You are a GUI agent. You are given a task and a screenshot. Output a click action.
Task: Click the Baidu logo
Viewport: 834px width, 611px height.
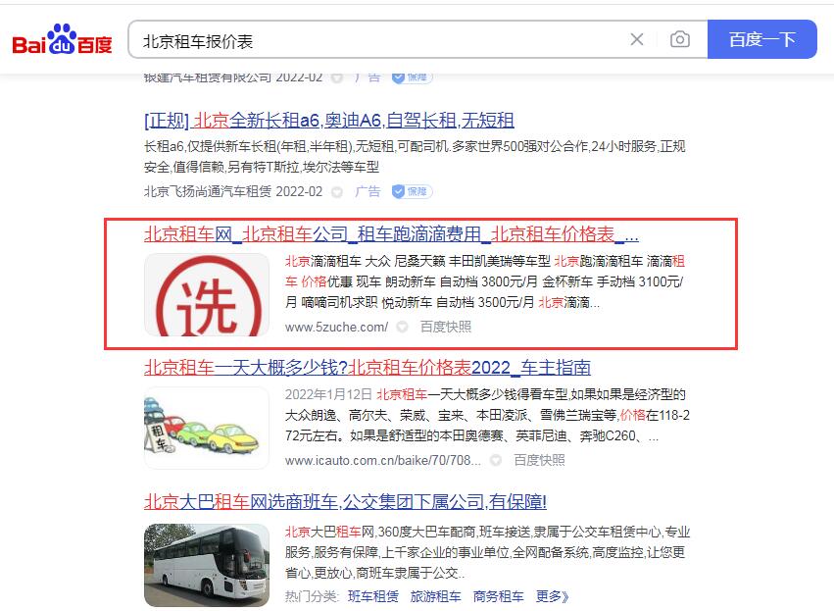[62, 39]
